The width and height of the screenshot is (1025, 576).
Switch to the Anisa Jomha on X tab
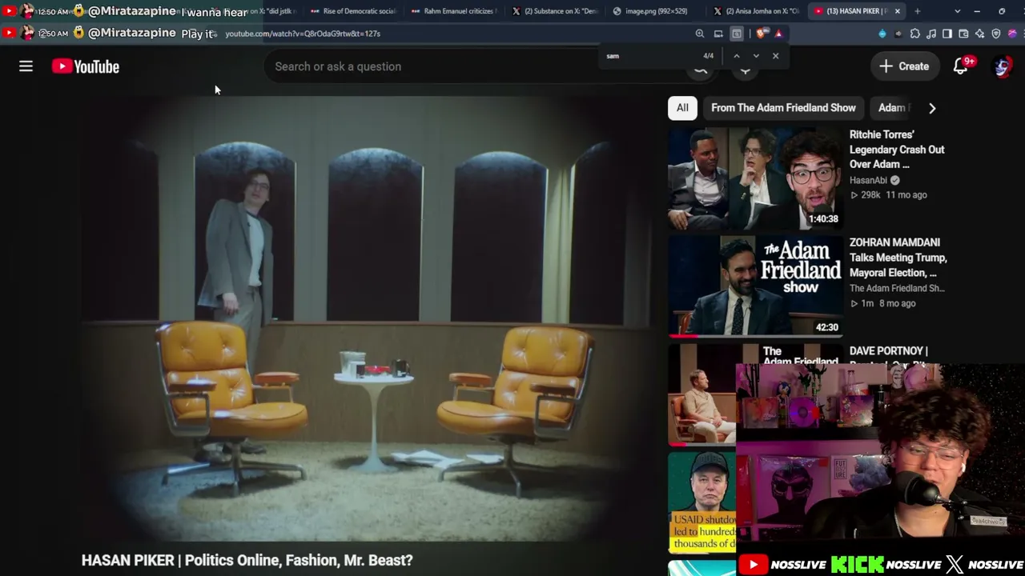click(757, 11)
